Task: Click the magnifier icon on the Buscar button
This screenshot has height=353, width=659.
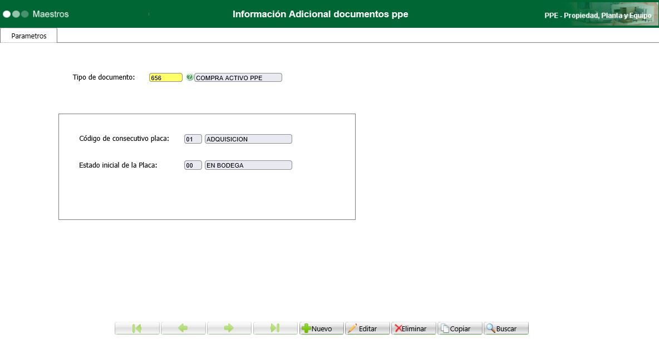Action: (x=490, y=329)
